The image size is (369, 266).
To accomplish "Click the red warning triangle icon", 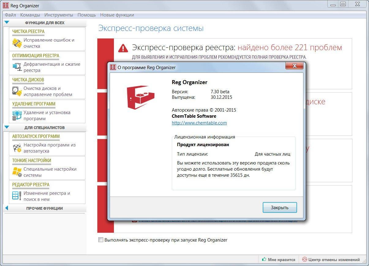I will 123,48.
